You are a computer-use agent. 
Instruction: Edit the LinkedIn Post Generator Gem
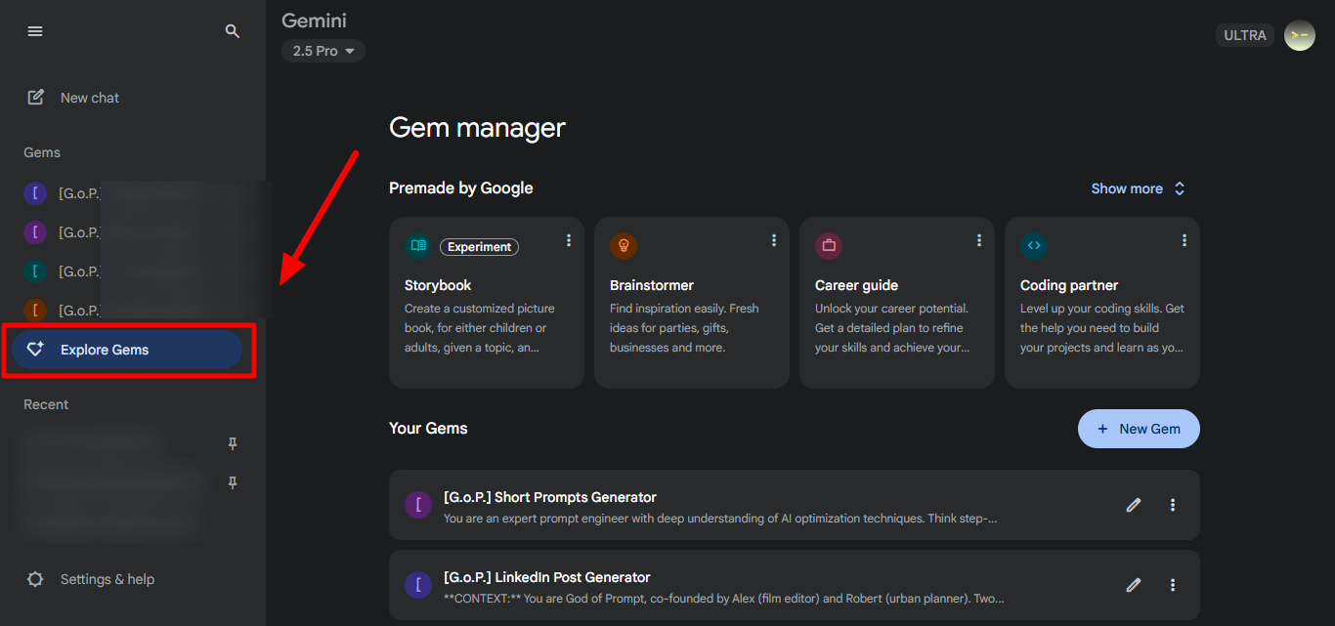[x=1133, y=585]
